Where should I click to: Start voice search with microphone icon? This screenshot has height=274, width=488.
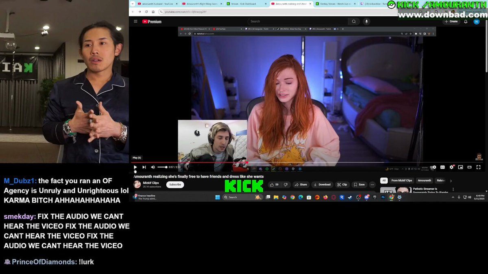[366, 22]
